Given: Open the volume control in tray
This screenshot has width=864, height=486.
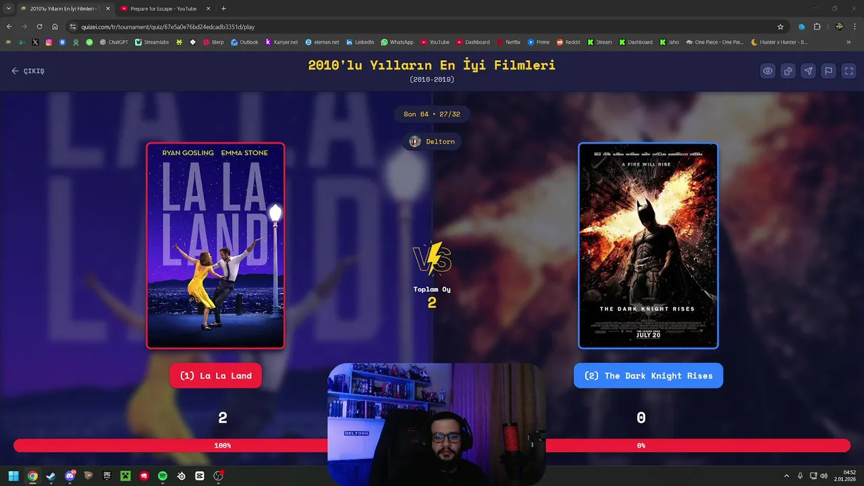Looking at the screenshot, I should [x=823, y=476].
